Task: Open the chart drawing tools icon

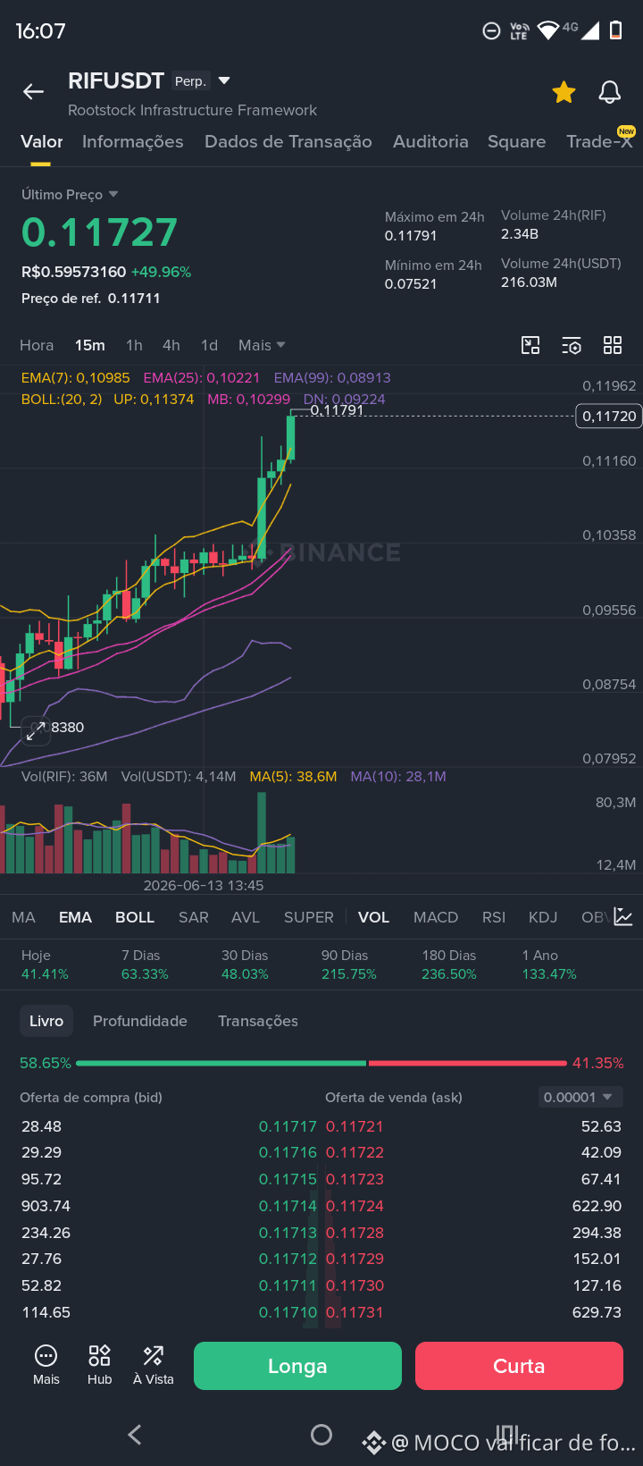Action: pyautogui.click(x=530, y=345)
